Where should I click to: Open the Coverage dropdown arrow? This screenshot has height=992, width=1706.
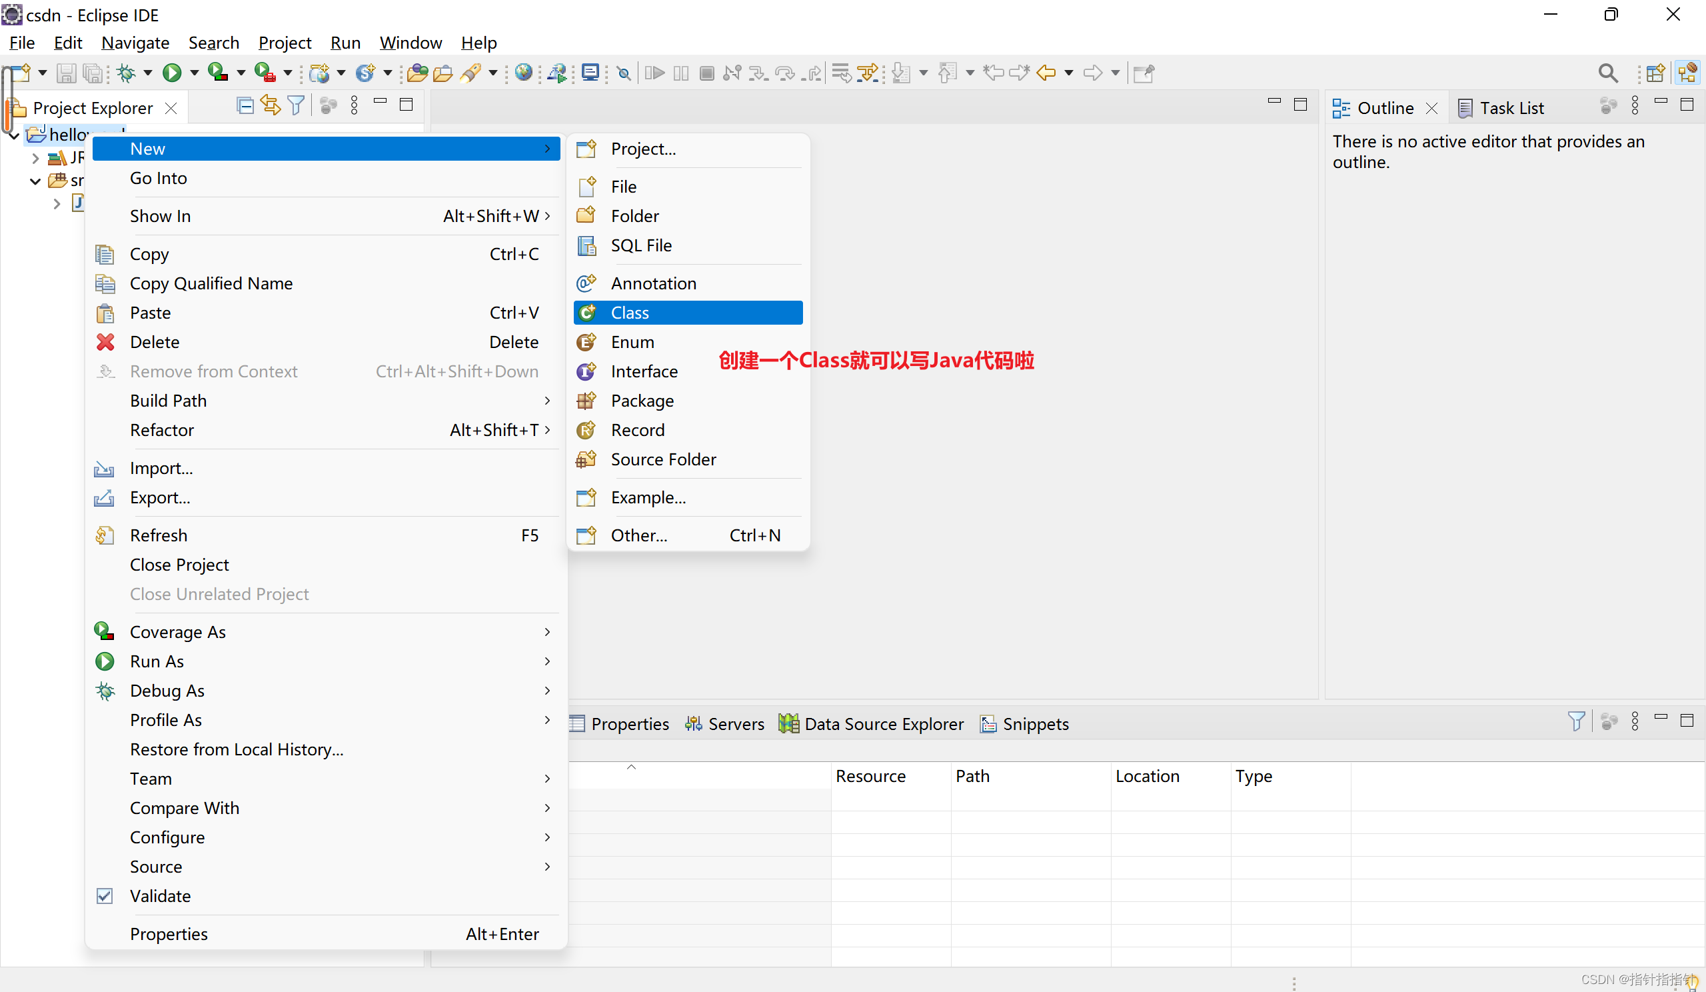point(241,73)
